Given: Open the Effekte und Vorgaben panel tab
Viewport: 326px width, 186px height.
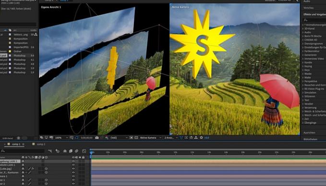Looking at the screenshot, I should [x=314, y=14].
